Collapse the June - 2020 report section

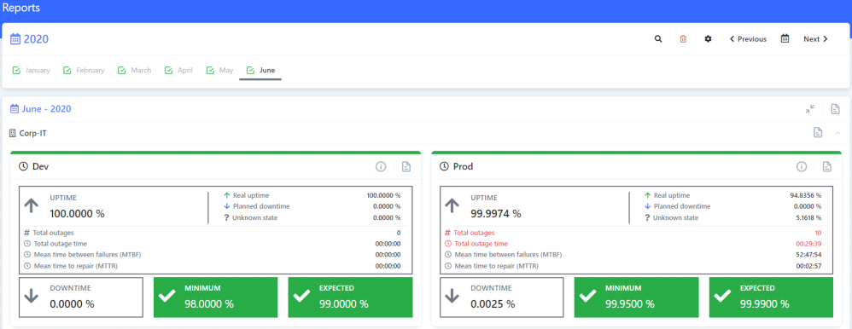(809, 109)
